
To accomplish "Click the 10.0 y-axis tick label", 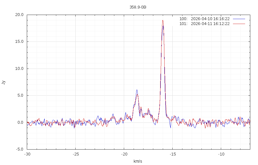I will tap(19, 69).
